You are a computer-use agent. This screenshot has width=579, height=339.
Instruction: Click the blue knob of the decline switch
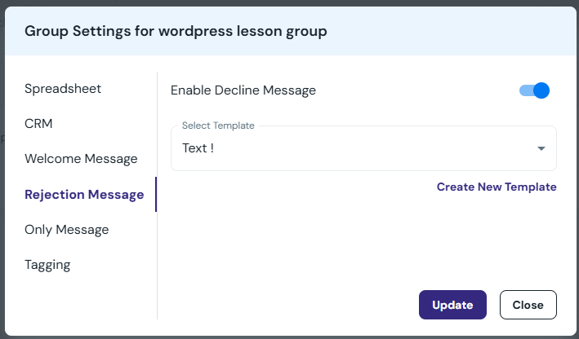pos(541,90)
